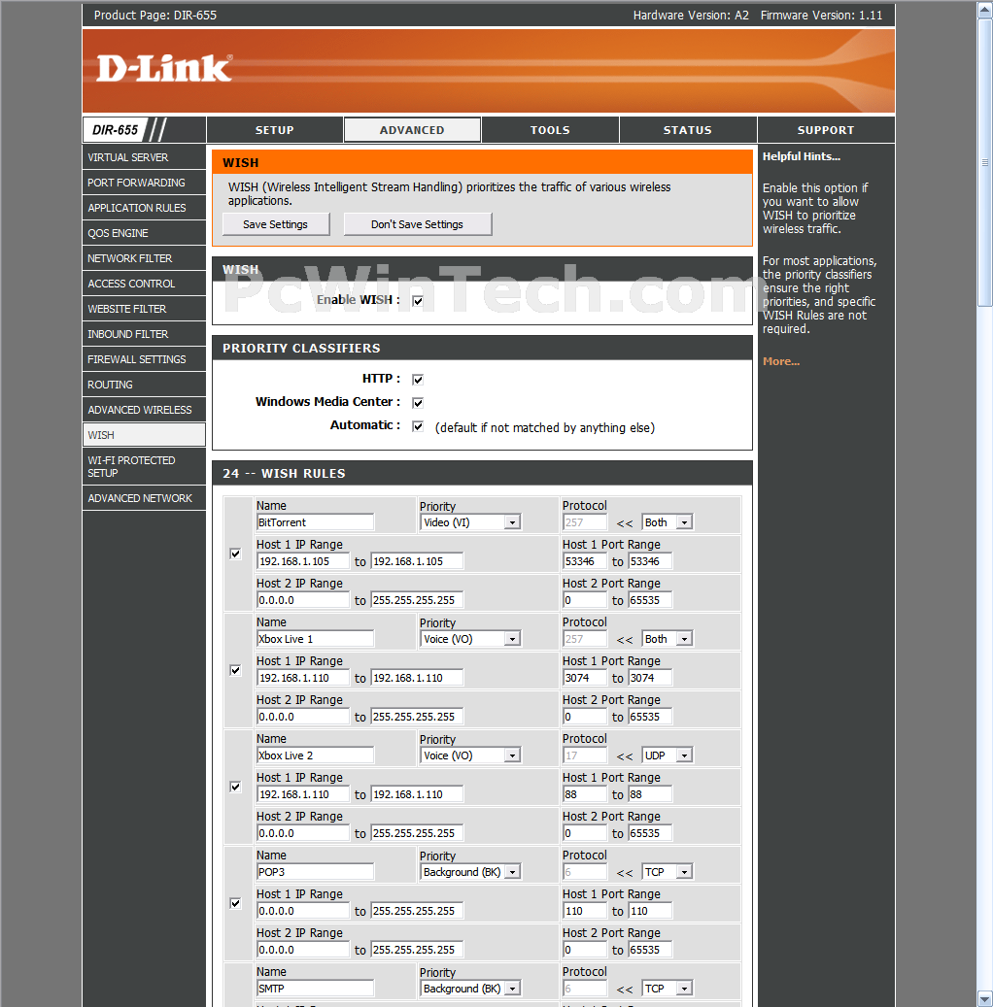
Task: Select the ADVANCED tab
Action: pos(412,130)
